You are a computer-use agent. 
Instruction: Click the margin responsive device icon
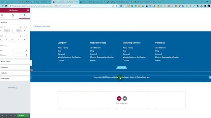coord(5,27)
